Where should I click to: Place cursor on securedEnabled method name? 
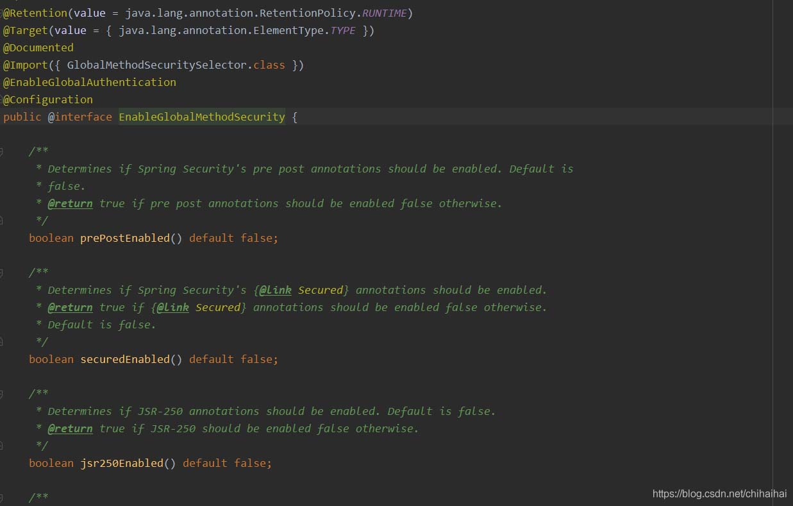pyautogui.click(x=124, y=359)
